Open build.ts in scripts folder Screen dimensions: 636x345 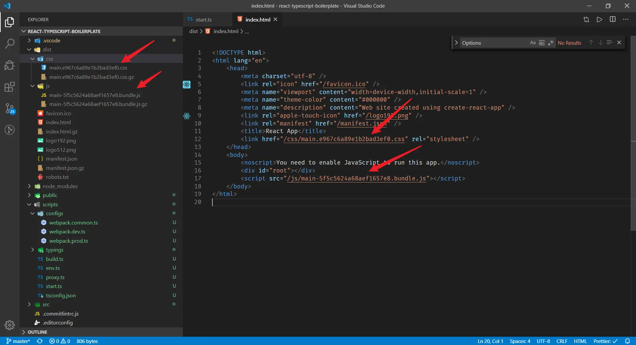[55, 259]
